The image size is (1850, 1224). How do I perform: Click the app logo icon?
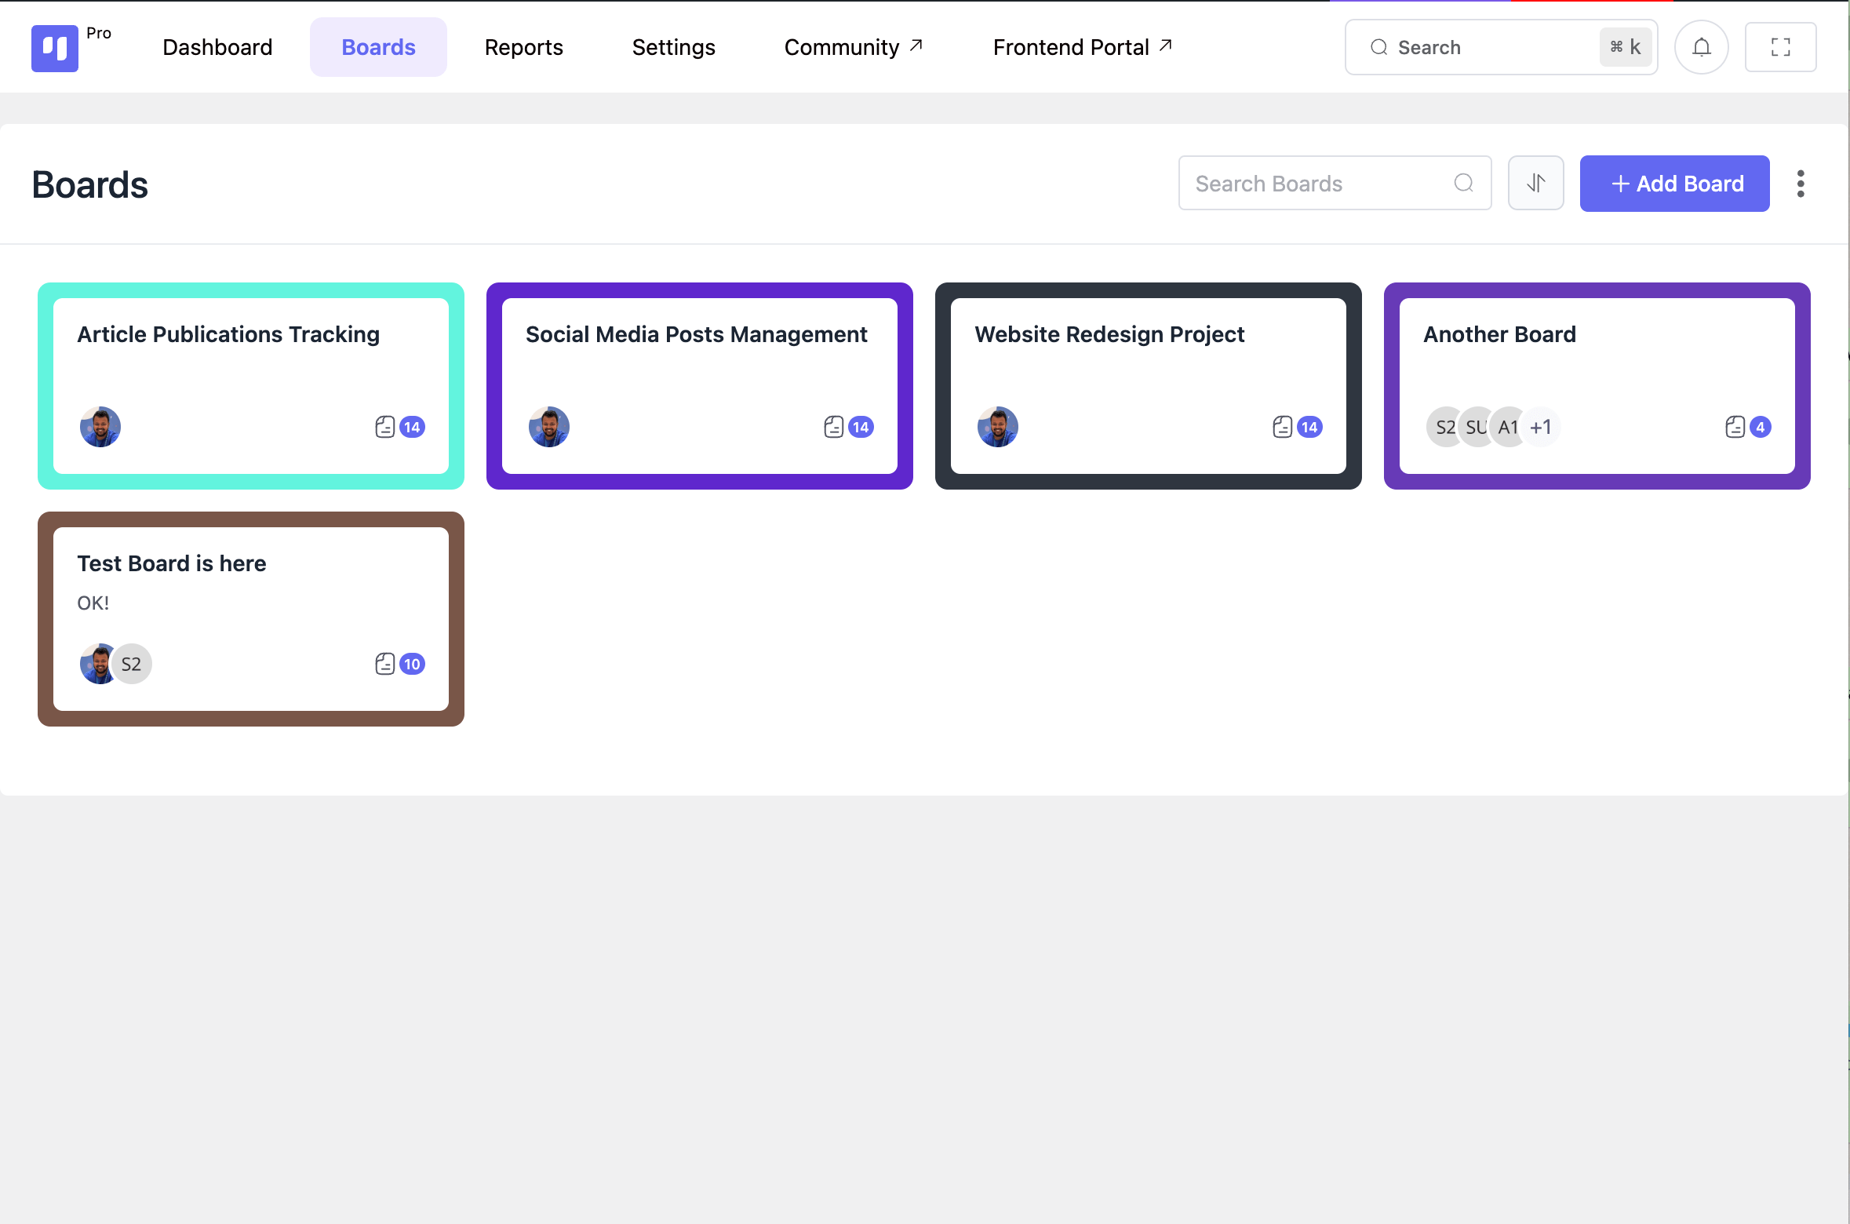(55, 48)
